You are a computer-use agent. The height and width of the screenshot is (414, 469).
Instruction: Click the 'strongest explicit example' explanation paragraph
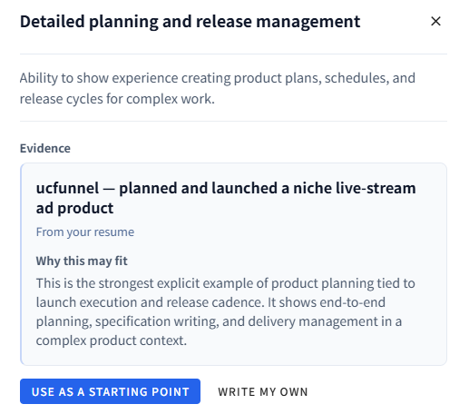pos(226,311)
